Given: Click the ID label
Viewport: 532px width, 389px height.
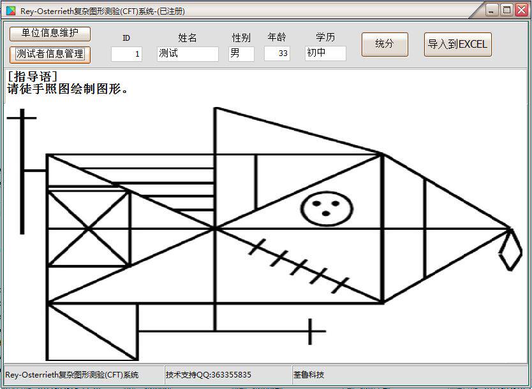Looking at the screenshot, I should pos(126,38).
